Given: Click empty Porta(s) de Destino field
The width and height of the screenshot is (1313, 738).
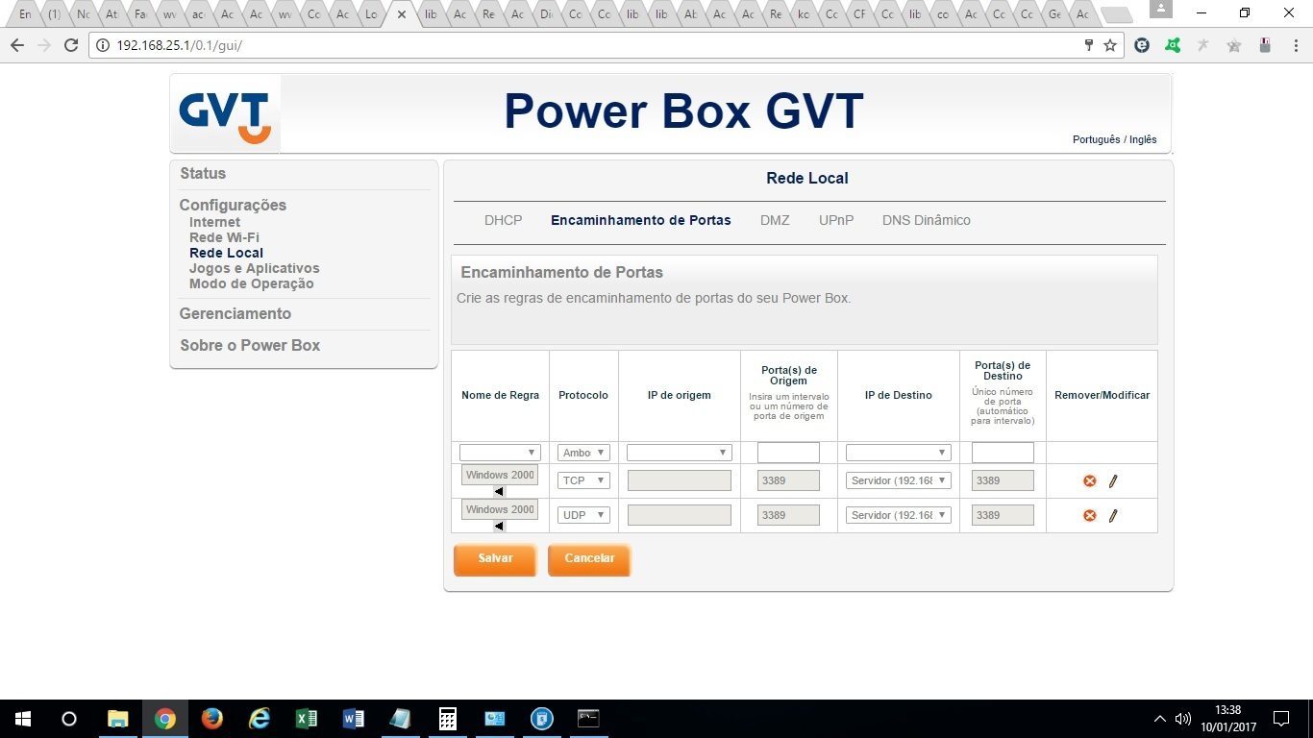Looking at the screenshot, I should [x=1003, y=453].
